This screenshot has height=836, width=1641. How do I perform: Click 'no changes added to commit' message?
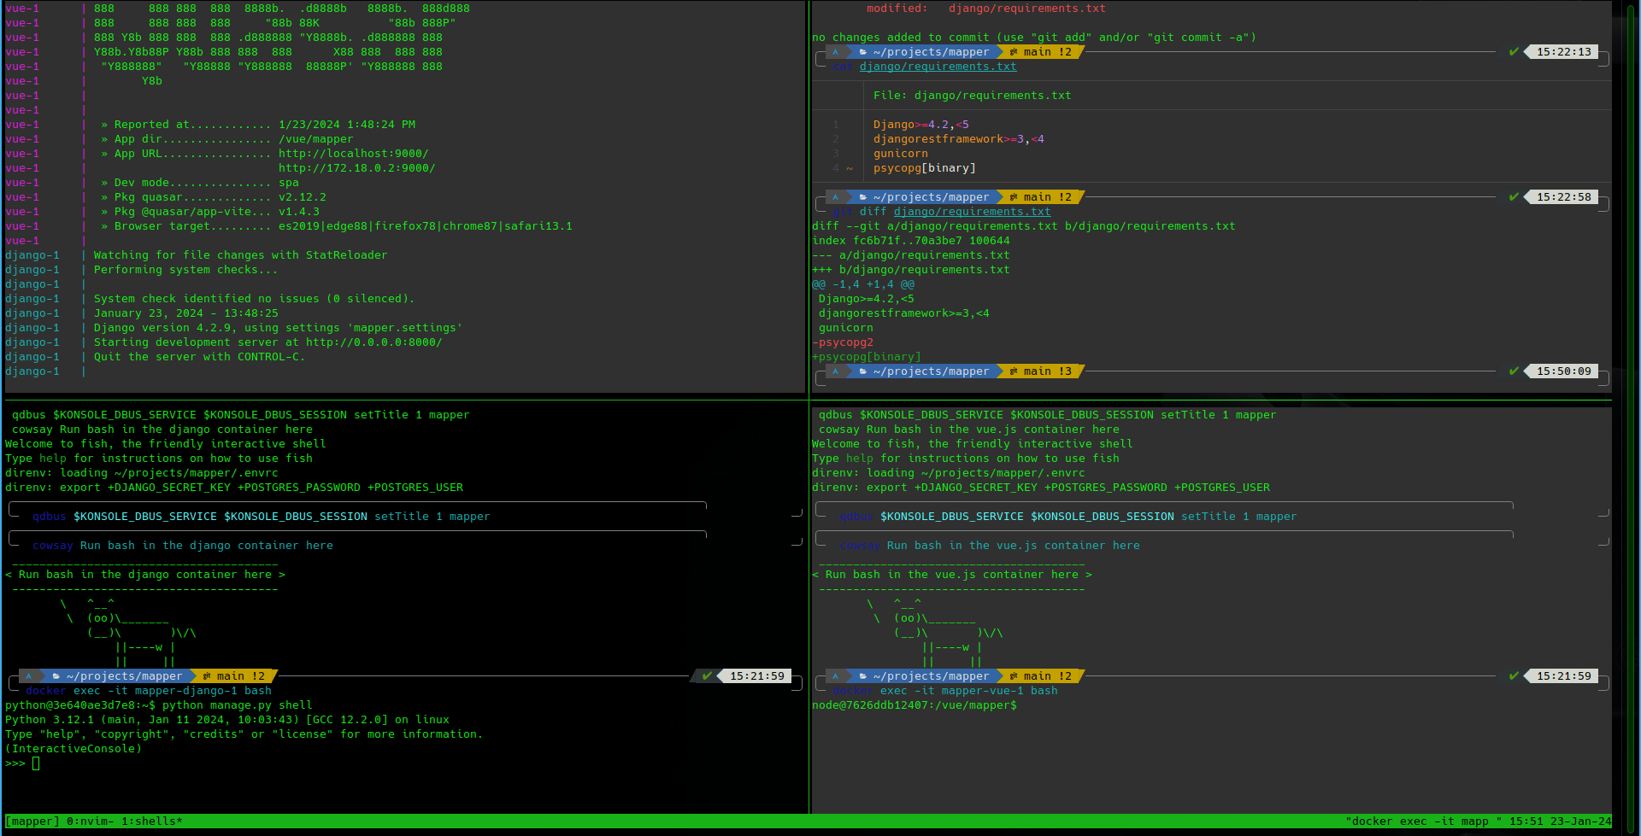pos(1034,38)
